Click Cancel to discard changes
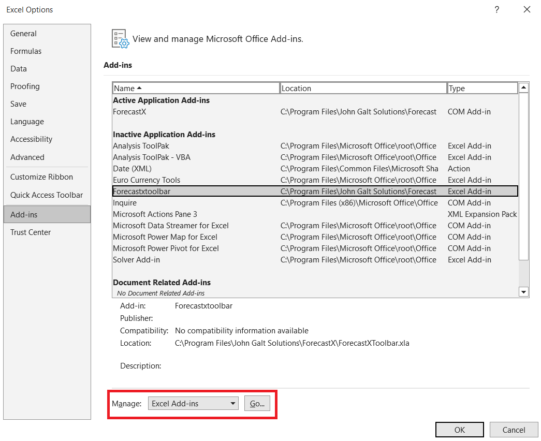The height and width of the screenshot is (441, 541). (514, 430)
